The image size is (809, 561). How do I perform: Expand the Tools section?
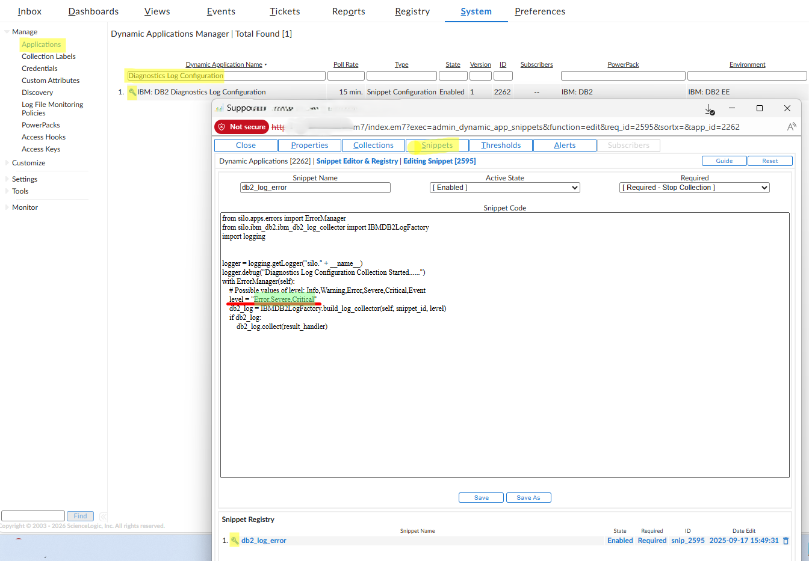pyautogui.click(x=7, y=191)
